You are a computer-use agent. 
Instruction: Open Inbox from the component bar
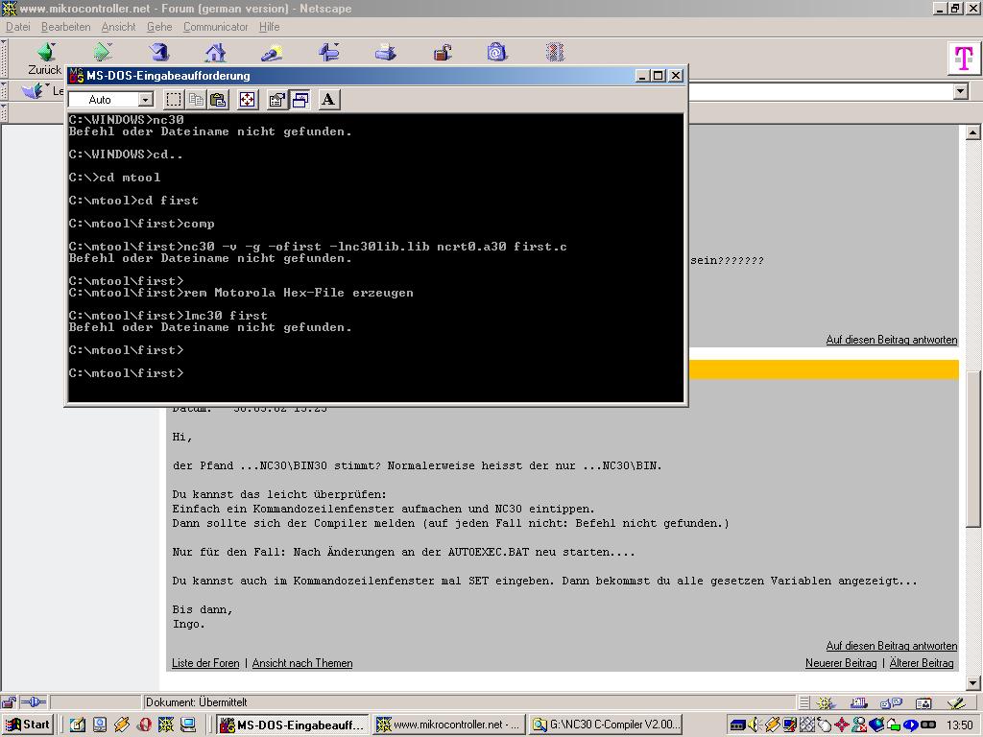858,703
